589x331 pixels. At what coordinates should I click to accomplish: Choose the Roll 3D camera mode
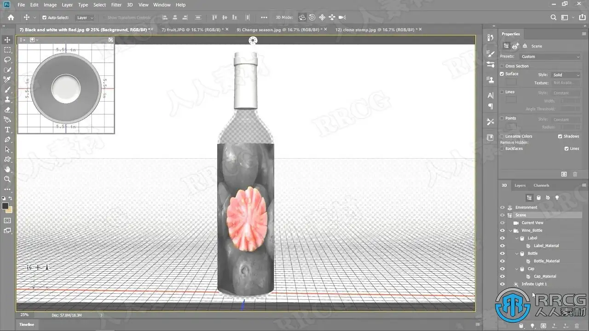coord(312,17)
